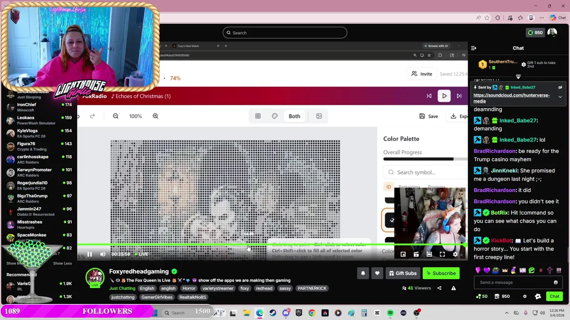The width and height of the screenshot is (570, 320).
Task: Follow channel using the heart icon
Action: tap(377, 273)
